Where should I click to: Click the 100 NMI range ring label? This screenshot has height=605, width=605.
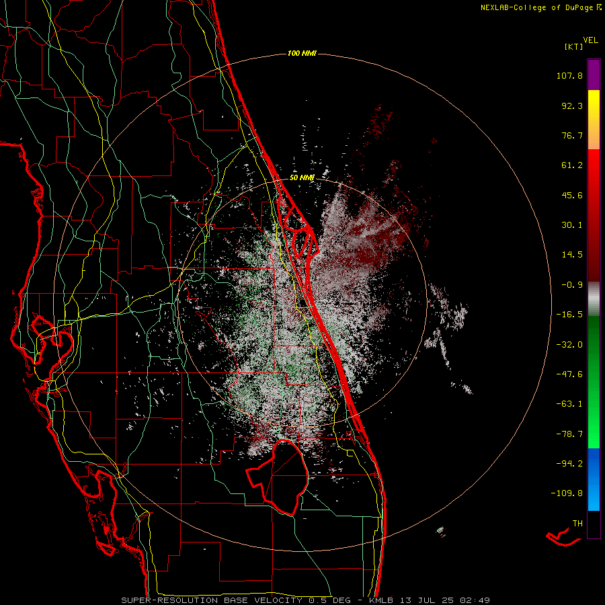(302, 53)
